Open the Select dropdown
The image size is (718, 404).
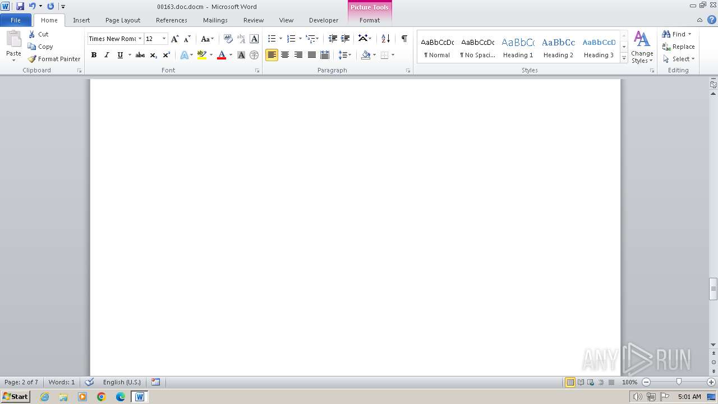[679, 59]
